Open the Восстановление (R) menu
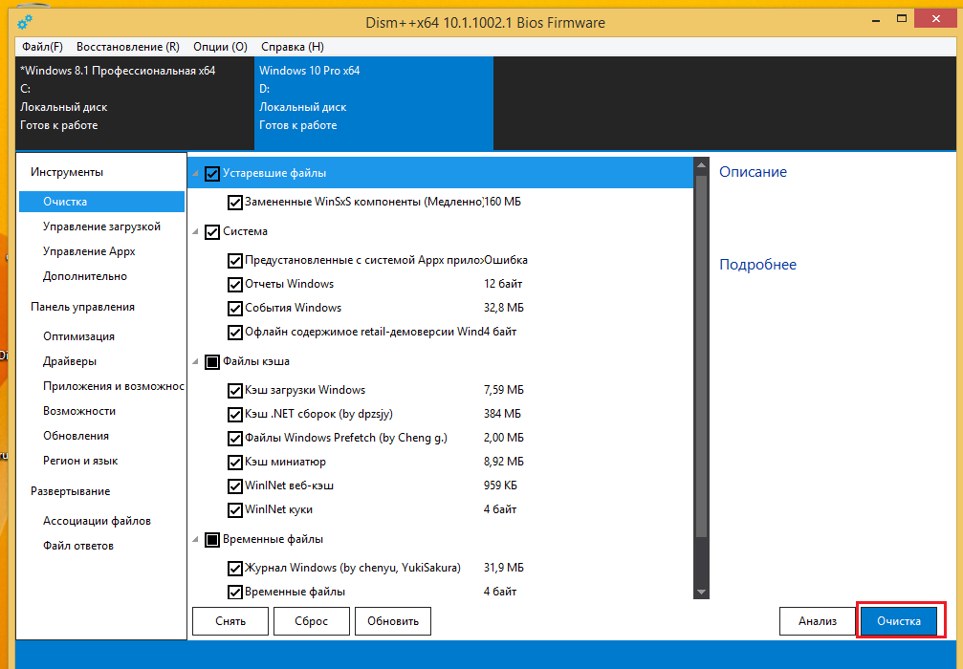The height and width of the screenshot is (669, 963). pos(128,47)
